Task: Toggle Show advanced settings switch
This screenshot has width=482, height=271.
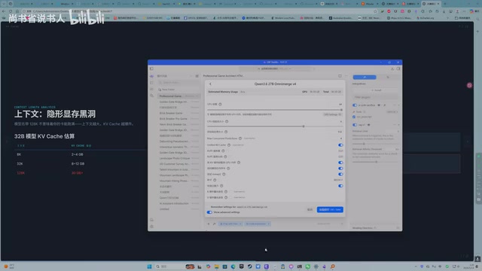Action: (209, 212)
